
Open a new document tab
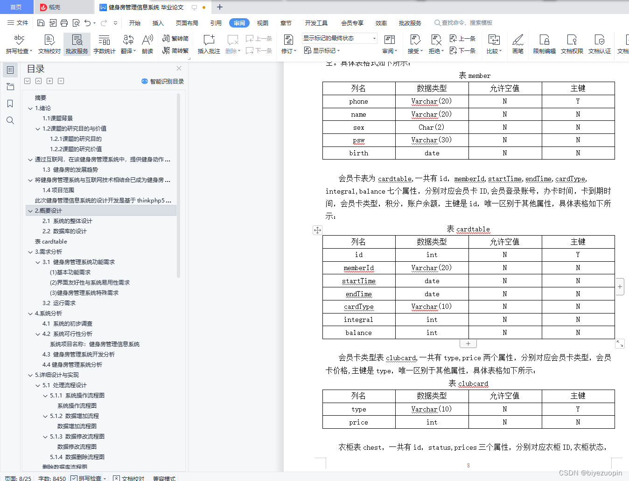[x=220, y=7]
